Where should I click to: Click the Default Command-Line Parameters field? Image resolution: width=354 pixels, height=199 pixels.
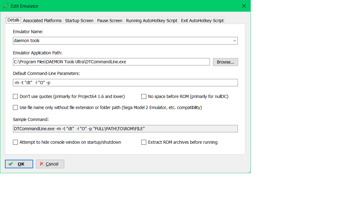click(x=125, y=83)
